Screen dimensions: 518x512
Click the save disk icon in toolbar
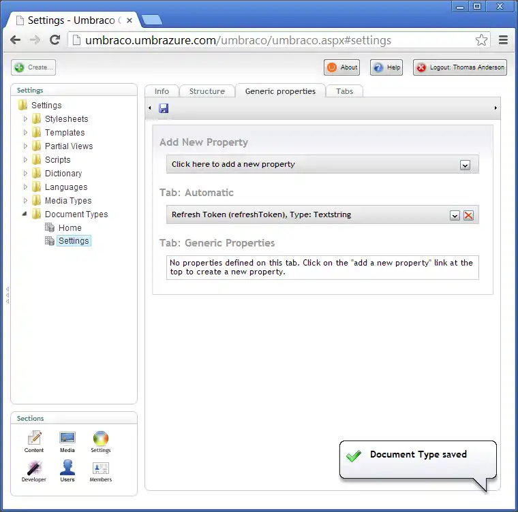click(x=164, y=108)
